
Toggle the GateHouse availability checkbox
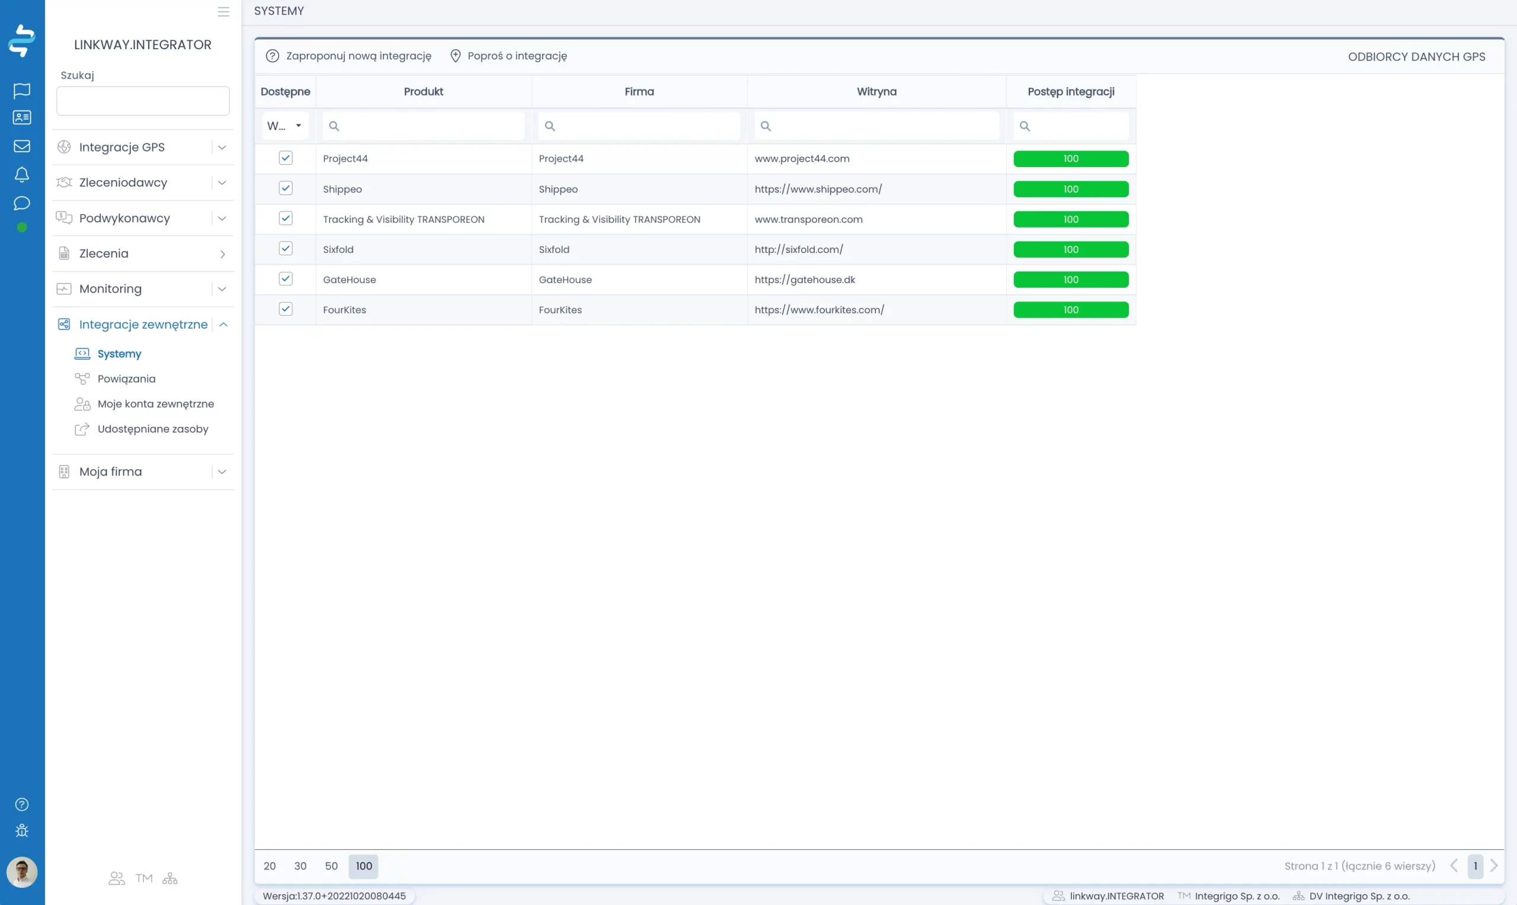(286, 279)
